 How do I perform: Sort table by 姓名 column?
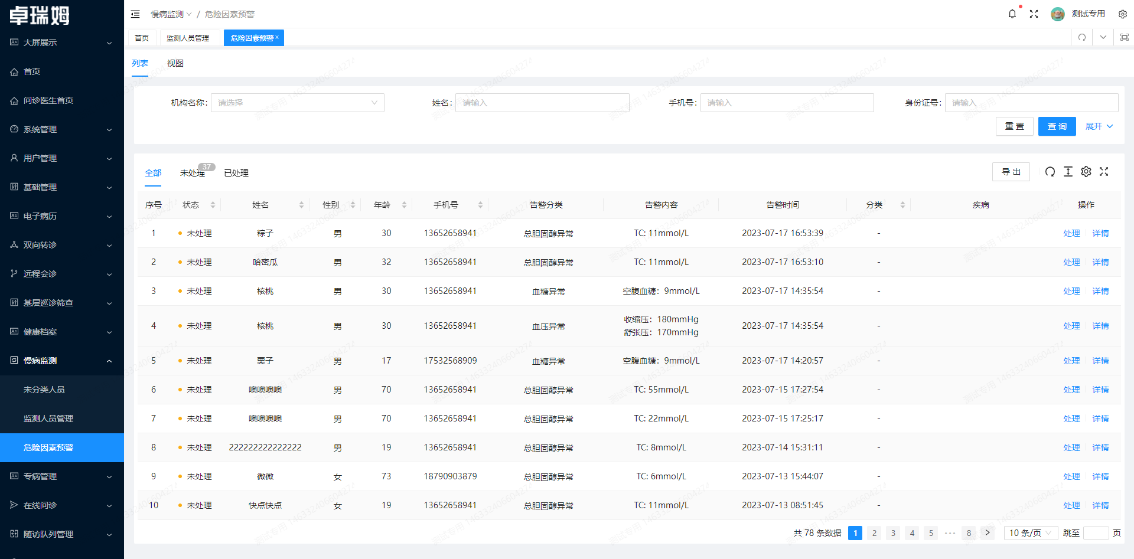point(301,205)
